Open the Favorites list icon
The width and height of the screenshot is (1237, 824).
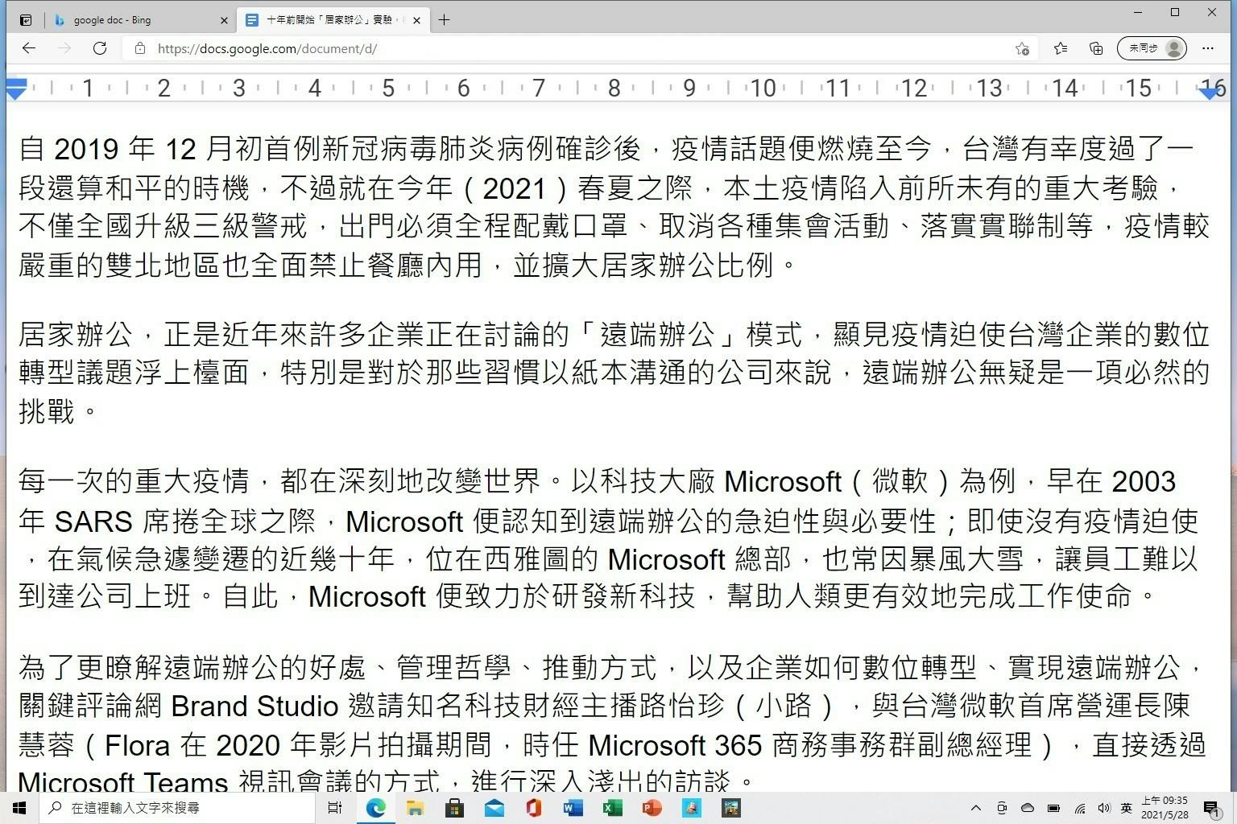point(1061,48)
